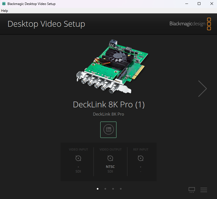This screenshot has width=217, height=199.
Task: Click SDI under Video Input
Action: click(78, 171)
